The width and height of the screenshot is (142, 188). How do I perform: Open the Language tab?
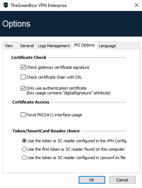pos(107,46)
